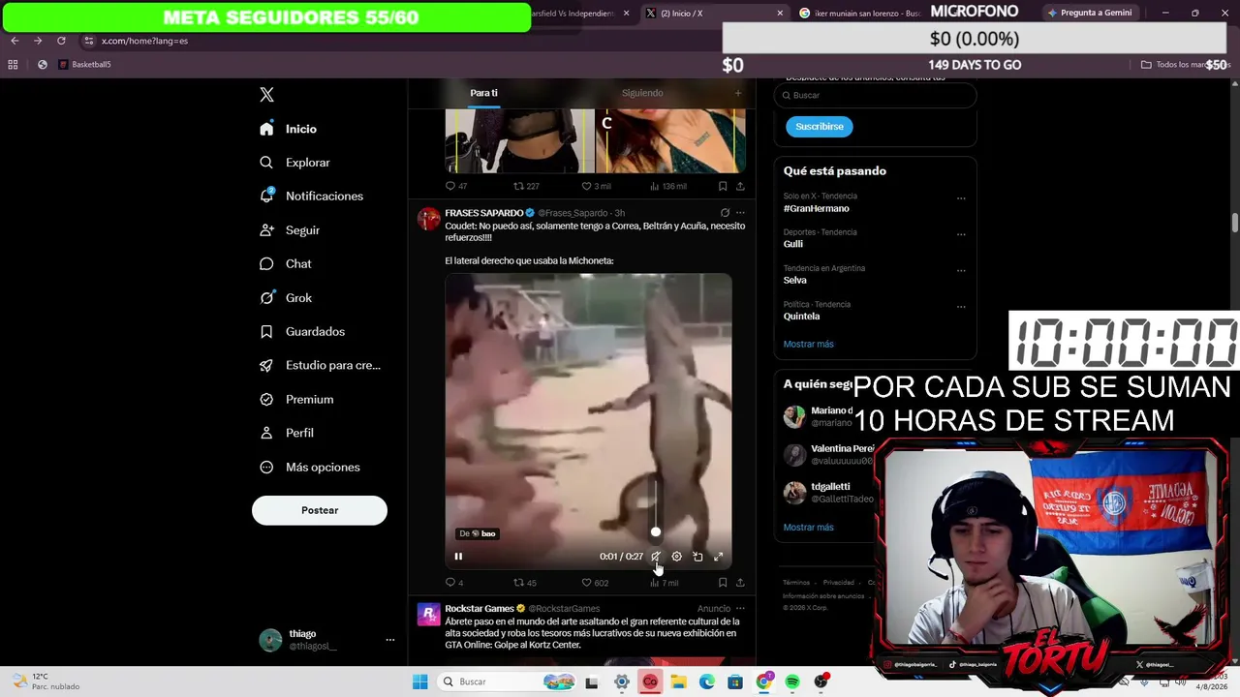Open the Windows Start menu
This screenshot has width=1240, height=697.
coord(419,682)
